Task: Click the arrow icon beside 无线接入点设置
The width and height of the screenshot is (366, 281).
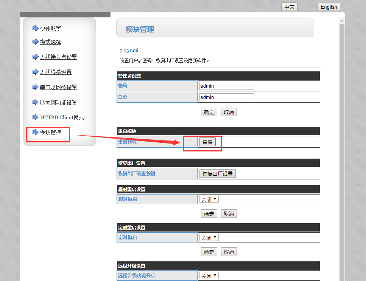Action: click(35, 57)
